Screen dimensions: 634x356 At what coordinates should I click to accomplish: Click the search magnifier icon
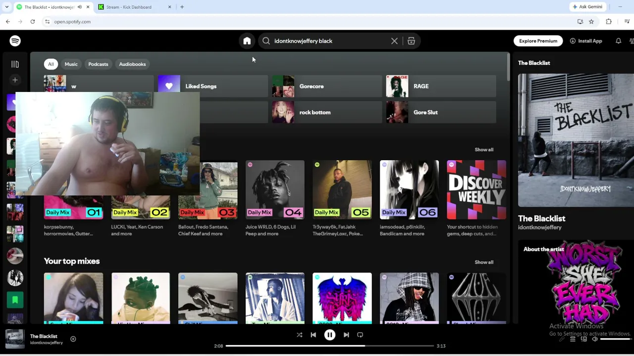(x=266, y=41)
